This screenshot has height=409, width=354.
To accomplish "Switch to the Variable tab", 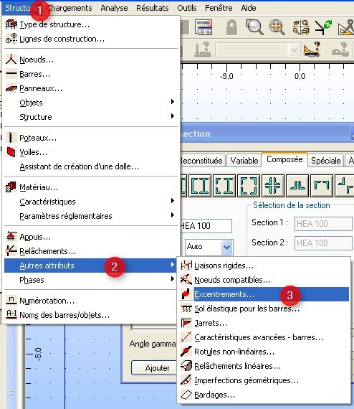I will (244, 161).
